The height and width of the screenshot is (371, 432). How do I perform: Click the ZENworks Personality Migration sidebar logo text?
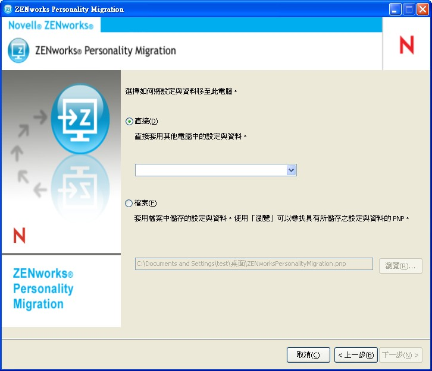(43, 288)
